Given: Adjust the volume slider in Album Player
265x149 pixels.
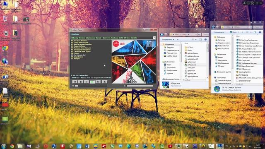Looking at the screenshot, I should 140,86.
